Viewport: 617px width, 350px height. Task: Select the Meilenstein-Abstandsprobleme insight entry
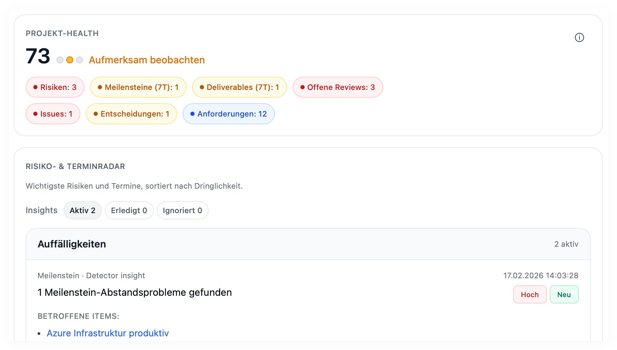[135, 292]
